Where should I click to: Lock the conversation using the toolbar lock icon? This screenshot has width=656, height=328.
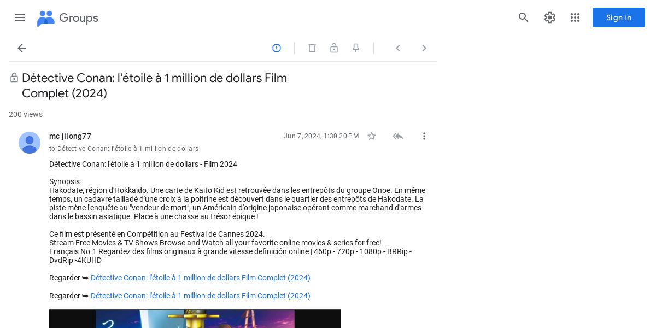click(334, 48)
